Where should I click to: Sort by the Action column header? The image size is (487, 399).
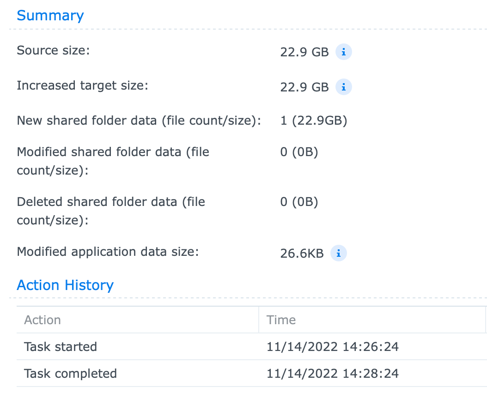pos(43,320)
